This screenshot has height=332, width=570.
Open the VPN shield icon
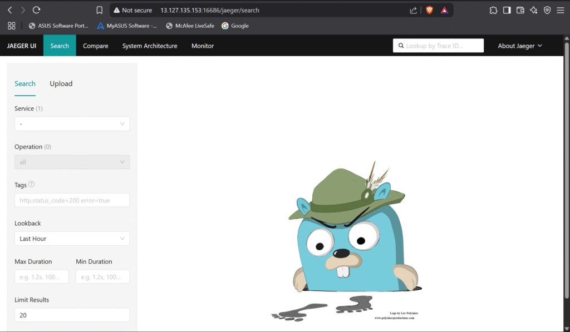[547, 10]
